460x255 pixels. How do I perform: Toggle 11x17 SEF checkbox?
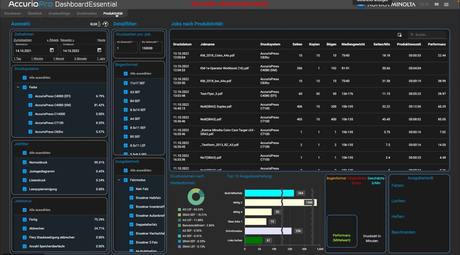coord(125,83)
